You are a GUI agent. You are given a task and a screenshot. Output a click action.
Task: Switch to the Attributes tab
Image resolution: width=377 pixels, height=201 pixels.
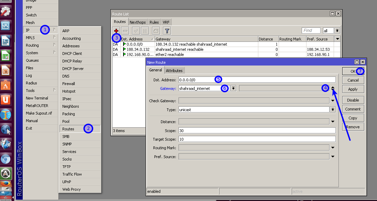point(174,70)
